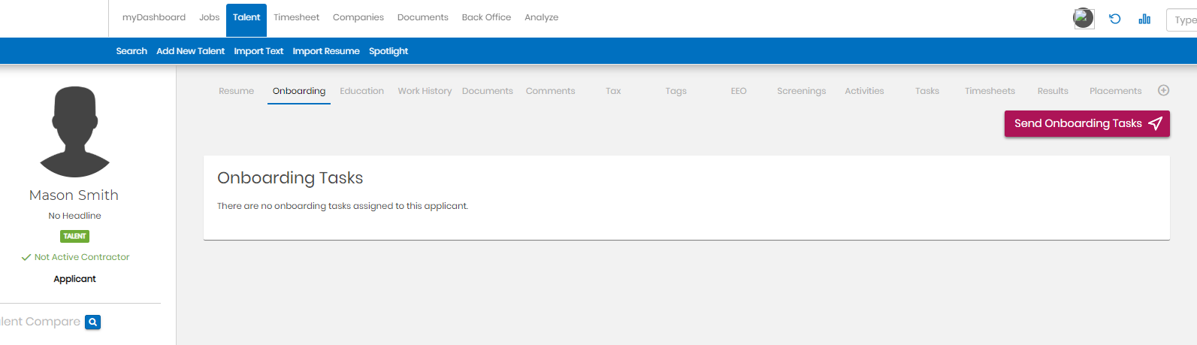The width and height of the screenshot is (1197, 345).
Task: Click Add New Talent
Action: pos(190,51)
